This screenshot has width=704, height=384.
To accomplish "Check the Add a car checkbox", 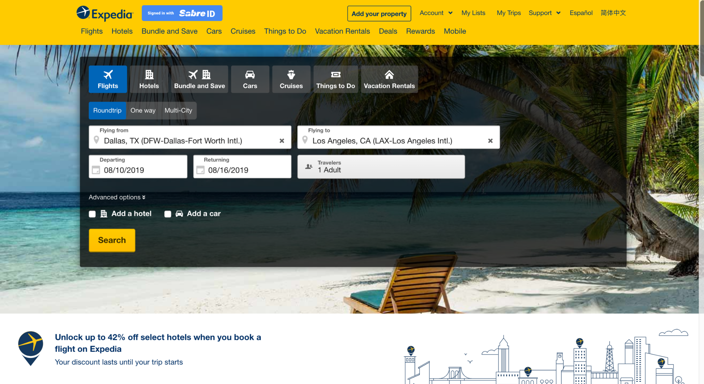I will pyautogui.click(x=168, y=214).
